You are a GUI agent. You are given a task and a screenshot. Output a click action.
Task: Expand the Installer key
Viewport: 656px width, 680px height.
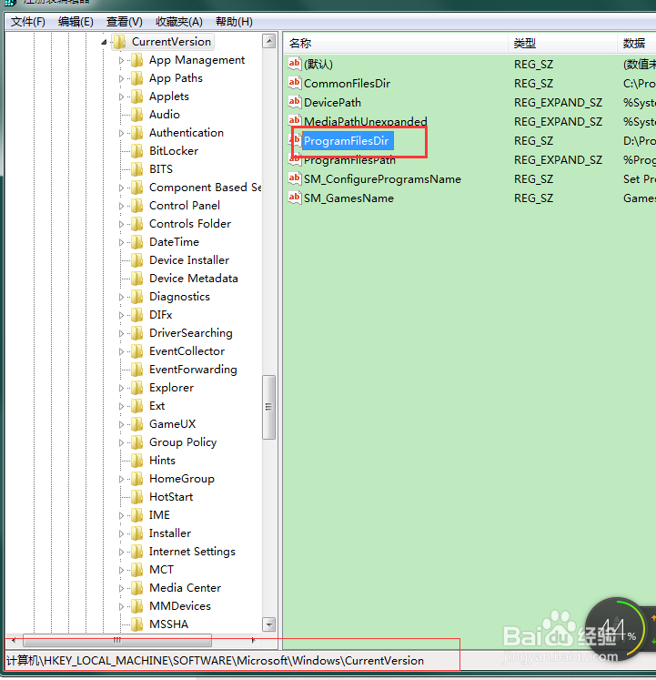coord(121,533)
